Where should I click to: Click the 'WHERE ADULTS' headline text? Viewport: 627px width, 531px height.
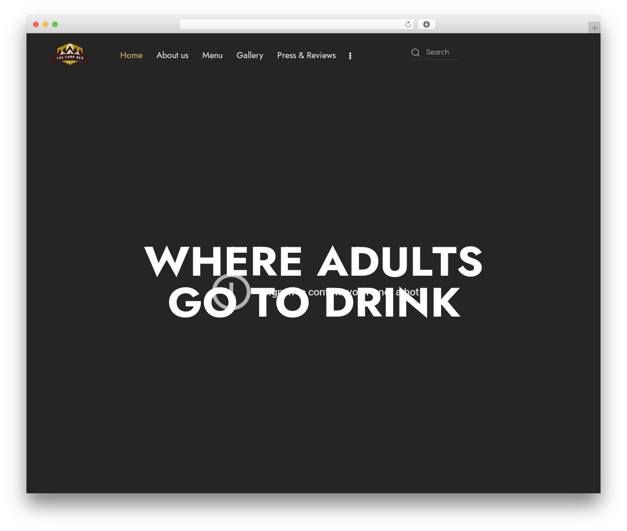click(313, 261)
